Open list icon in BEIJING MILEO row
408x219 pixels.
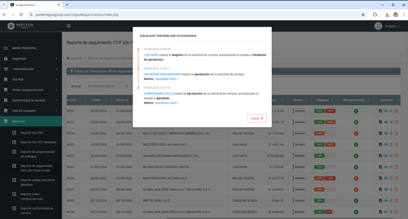pyautogui.click(x=391, y=167)
